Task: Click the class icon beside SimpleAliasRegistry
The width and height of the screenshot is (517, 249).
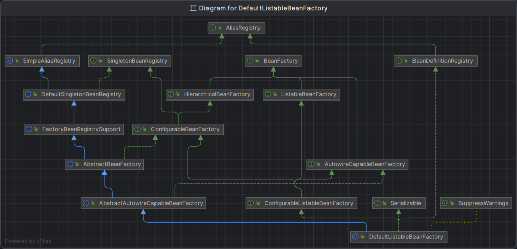Action: point(10,61)
